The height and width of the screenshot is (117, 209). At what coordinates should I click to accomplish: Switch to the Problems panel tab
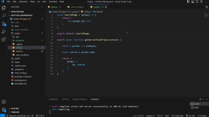54,99
